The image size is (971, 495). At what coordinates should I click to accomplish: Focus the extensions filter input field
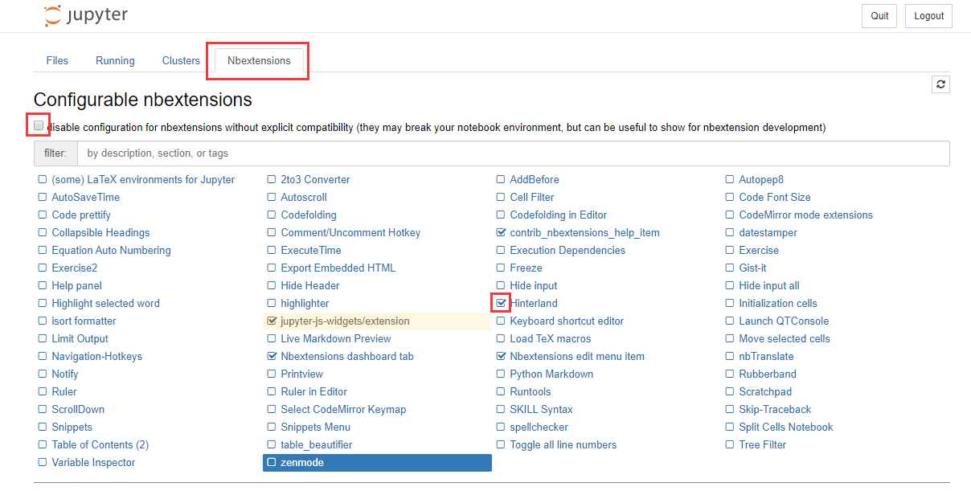[x=513, y=153]
